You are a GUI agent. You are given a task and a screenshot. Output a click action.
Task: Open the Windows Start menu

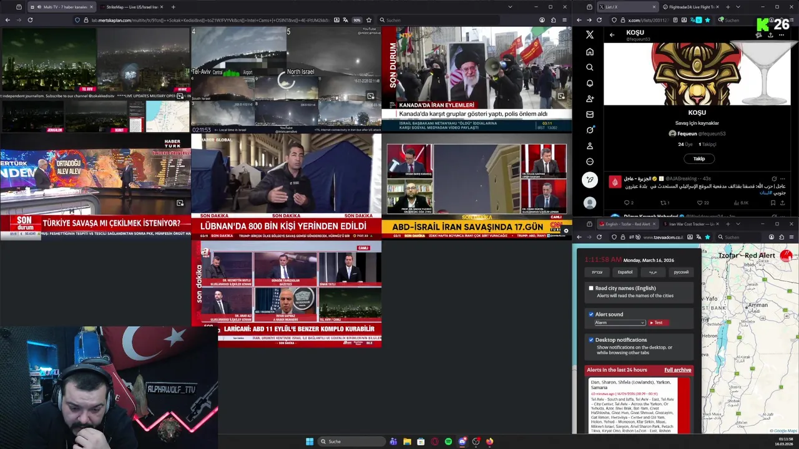click(310, 442)
